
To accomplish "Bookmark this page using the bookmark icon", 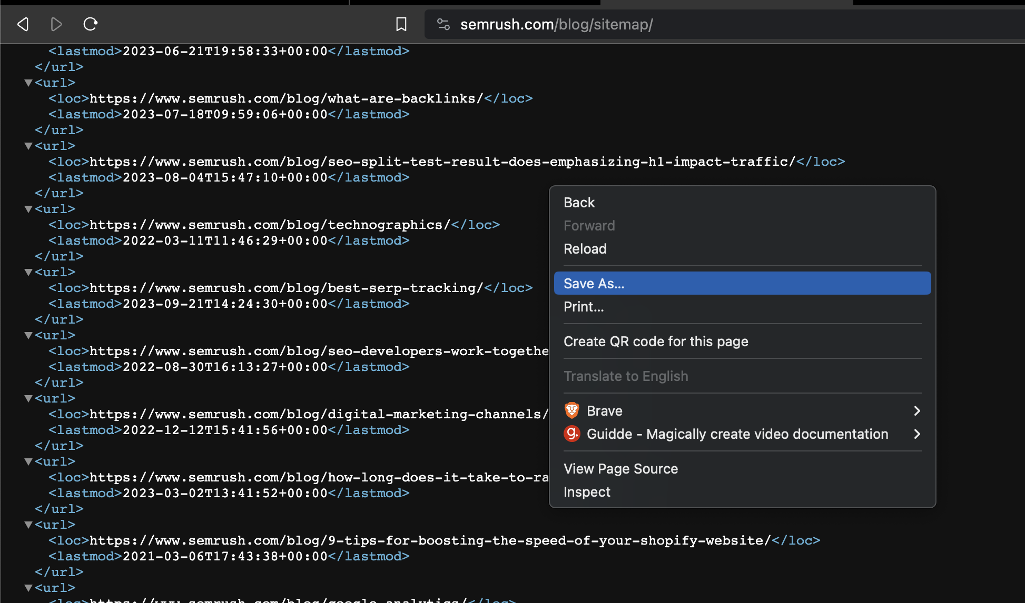I will (401, 24).
